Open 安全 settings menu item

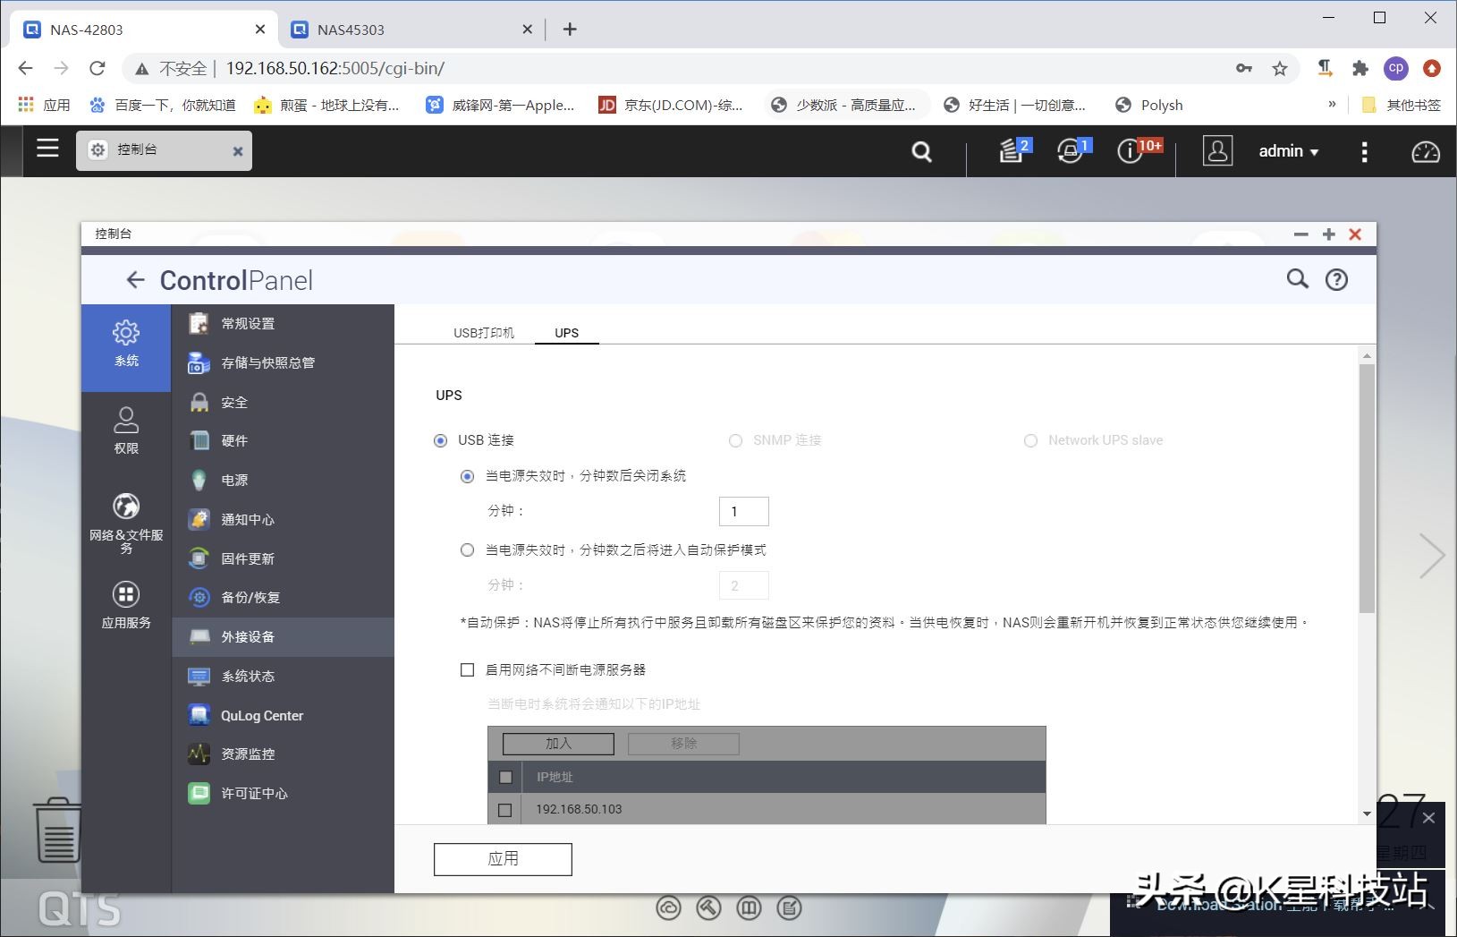[x=283, y=402]
